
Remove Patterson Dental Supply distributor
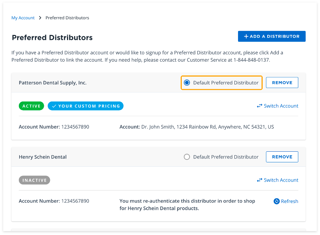coord(282,83)
